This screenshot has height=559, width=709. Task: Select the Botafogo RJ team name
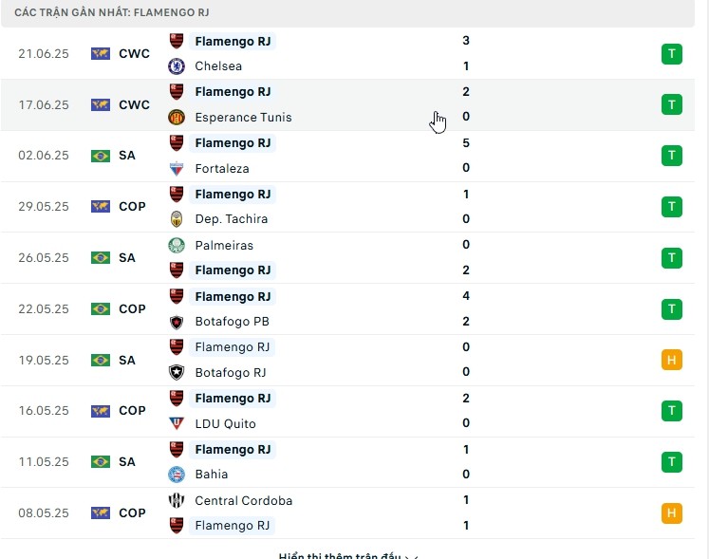coord(230,373)
